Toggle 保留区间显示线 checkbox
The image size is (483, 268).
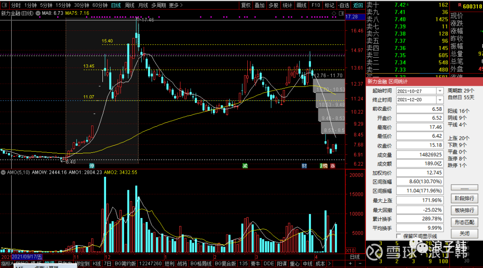[x=398, y=236]
